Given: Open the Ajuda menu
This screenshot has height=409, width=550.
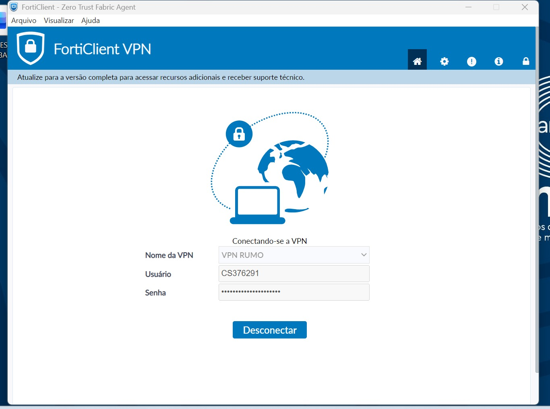Looking at the screenshot, I should pyautogui.click(x=91, y=21).
